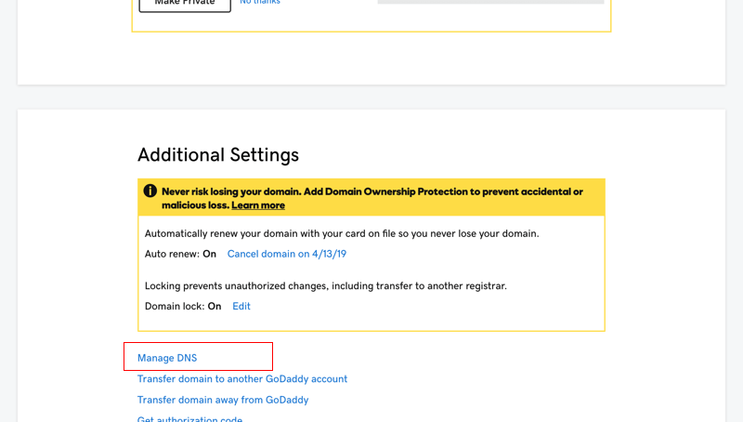Click inside red highlight box right of Manage DNS

pos(237,357)
